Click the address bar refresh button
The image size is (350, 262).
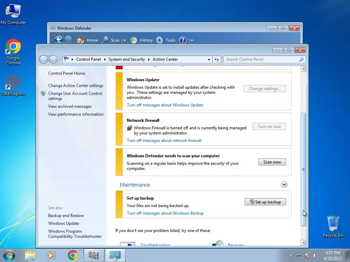[216, 59]
